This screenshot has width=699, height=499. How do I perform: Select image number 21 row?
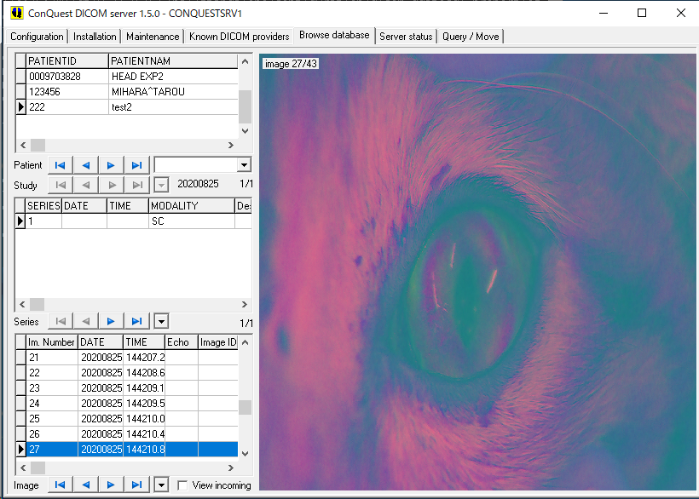[127, 357]
